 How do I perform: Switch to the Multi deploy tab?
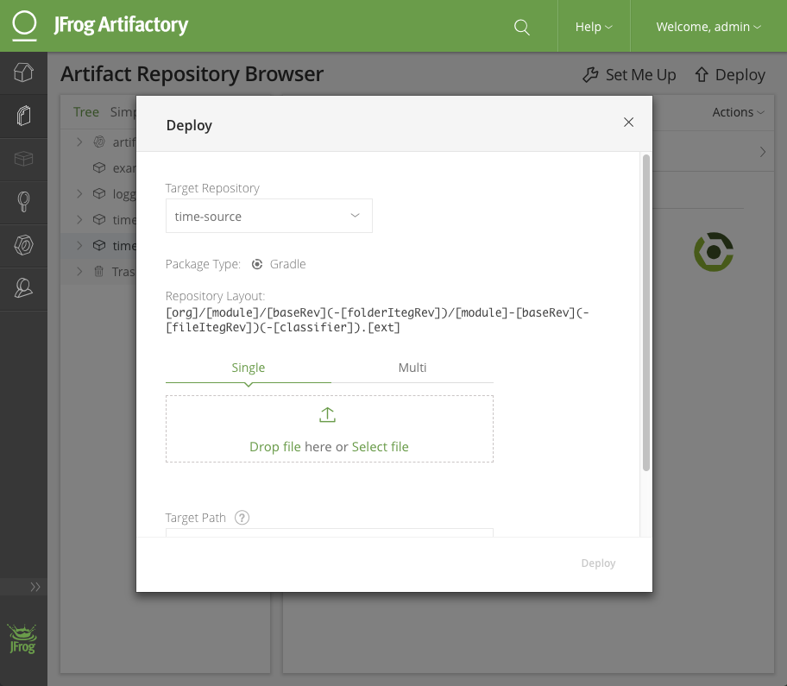pyautogui.click(x=412, y=368)
